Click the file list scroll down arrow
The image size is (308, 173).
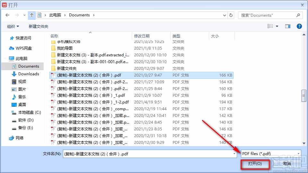[x=304, y=144]
